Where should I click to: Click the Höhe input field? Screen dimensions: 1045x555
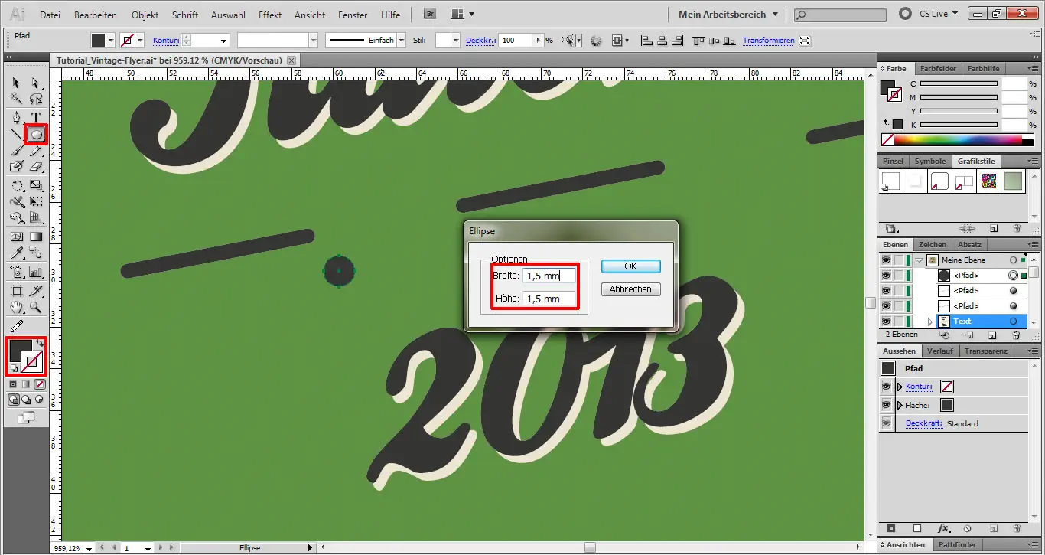(549, 299)
